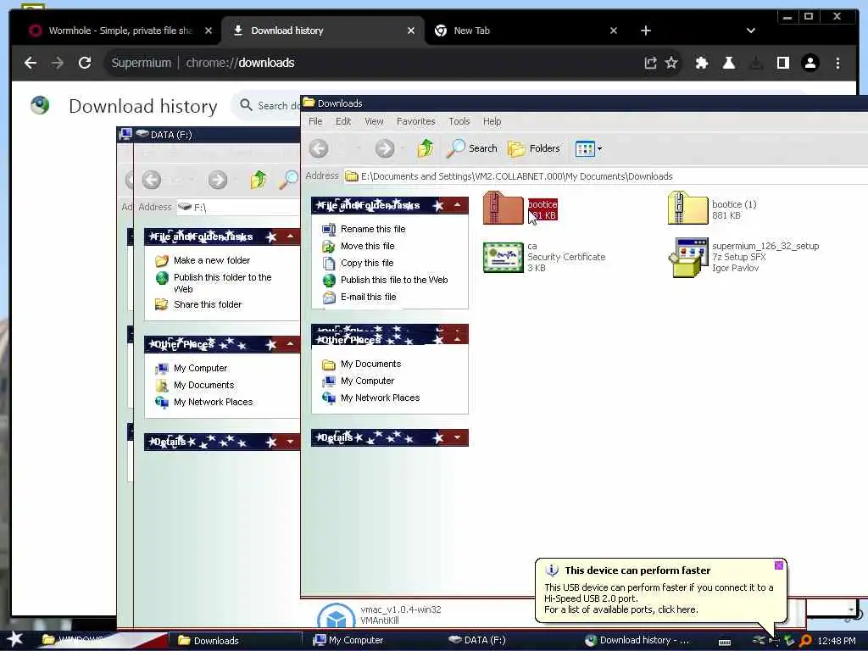868x651 pixels.
Task: Open the browser side panel
Action: [x=782, y=63]
